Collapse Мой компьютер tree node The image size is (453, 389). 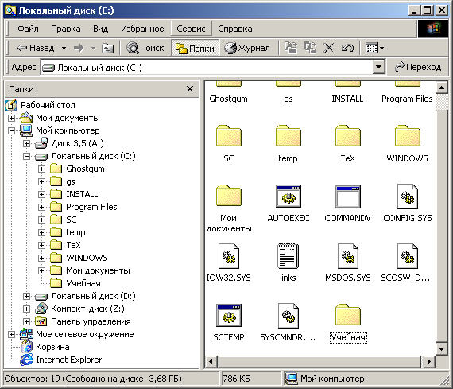[11, 130]
